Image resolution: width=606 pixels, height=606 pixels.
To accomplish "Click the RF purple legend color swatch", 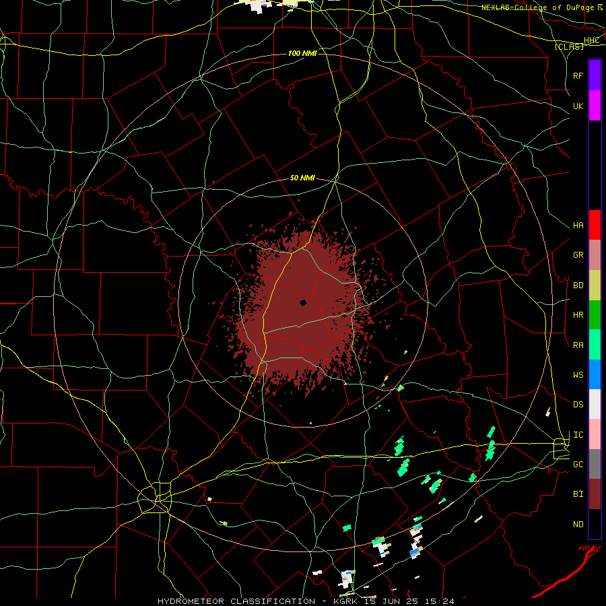I will 595,75.
